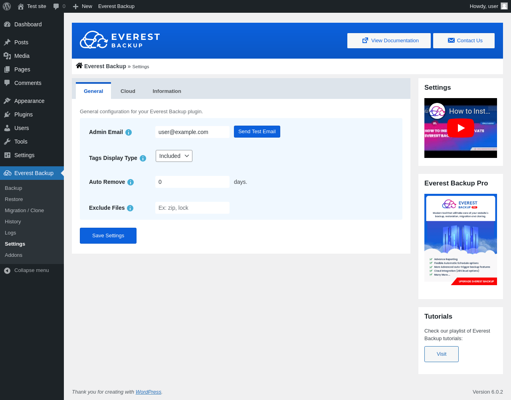Click the Everest Backup breadcrumb link

click(x=105, y=66)
